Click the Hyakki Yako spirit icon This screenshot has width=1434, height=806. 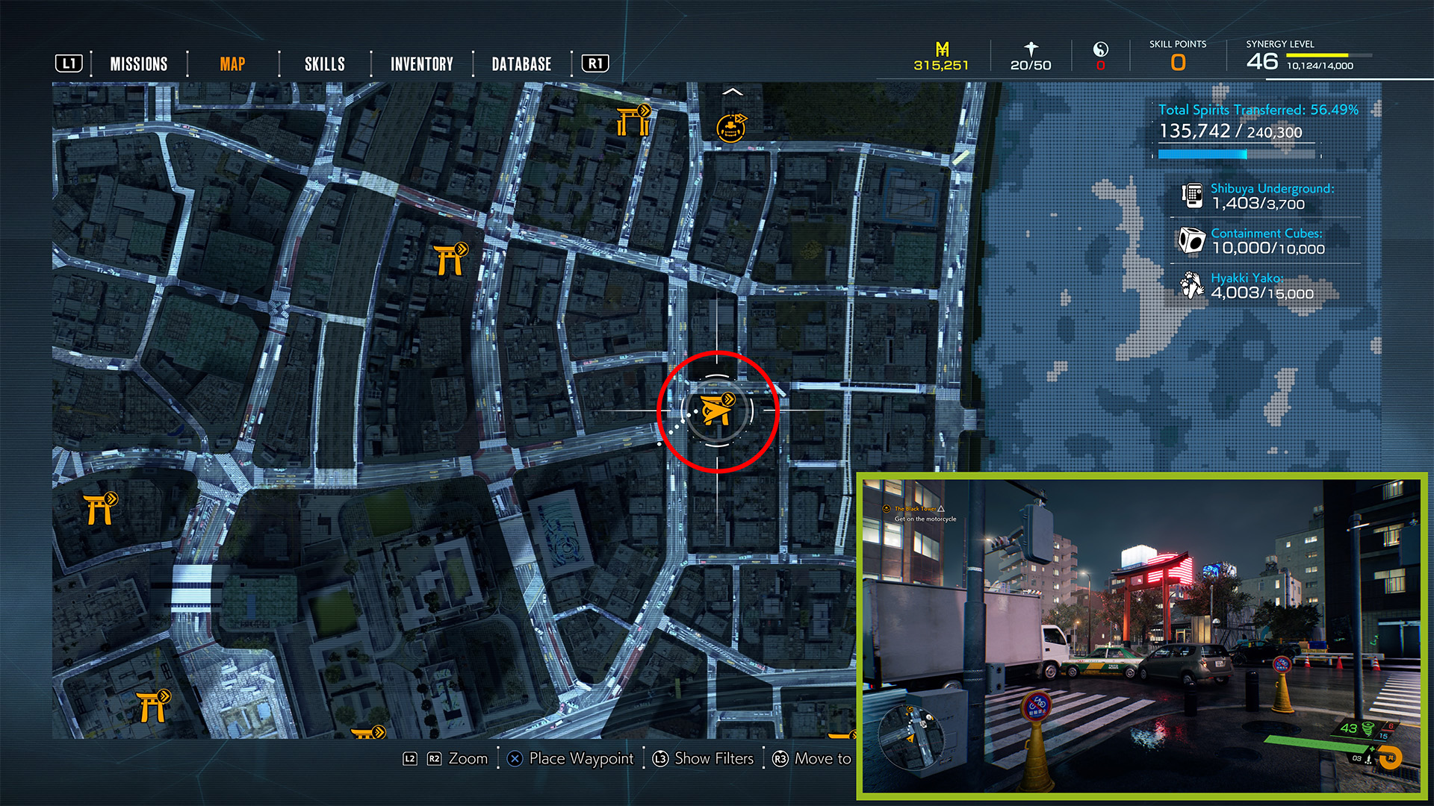[x=1191, y=285]
